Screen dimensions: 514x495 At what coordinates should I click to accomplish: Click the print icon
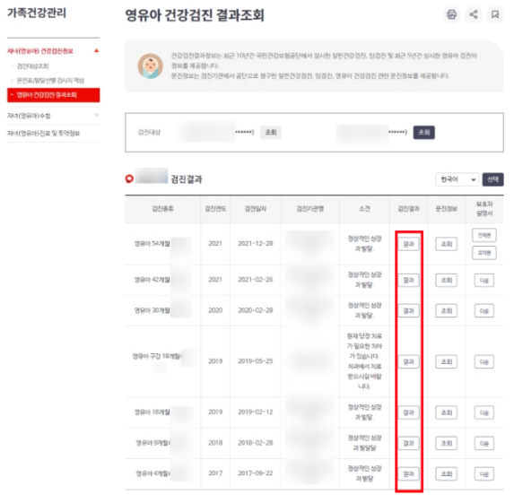click(x=451, y=14)
